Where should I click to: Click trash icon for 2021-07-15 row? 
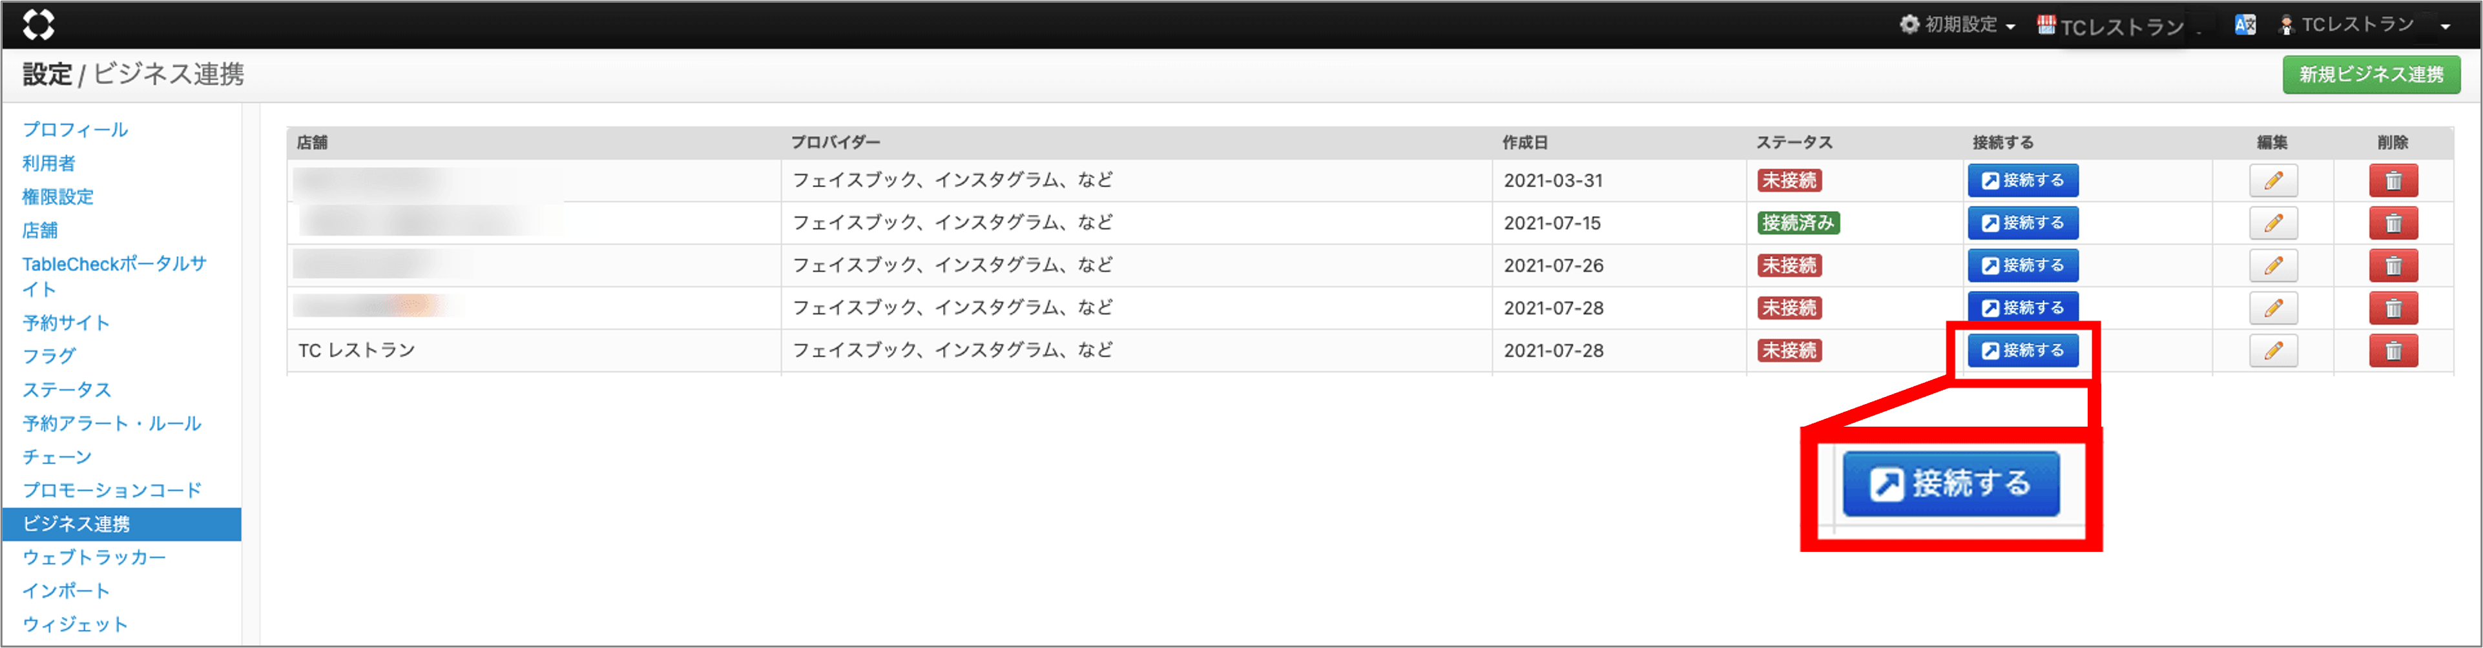pos(2393,223)
